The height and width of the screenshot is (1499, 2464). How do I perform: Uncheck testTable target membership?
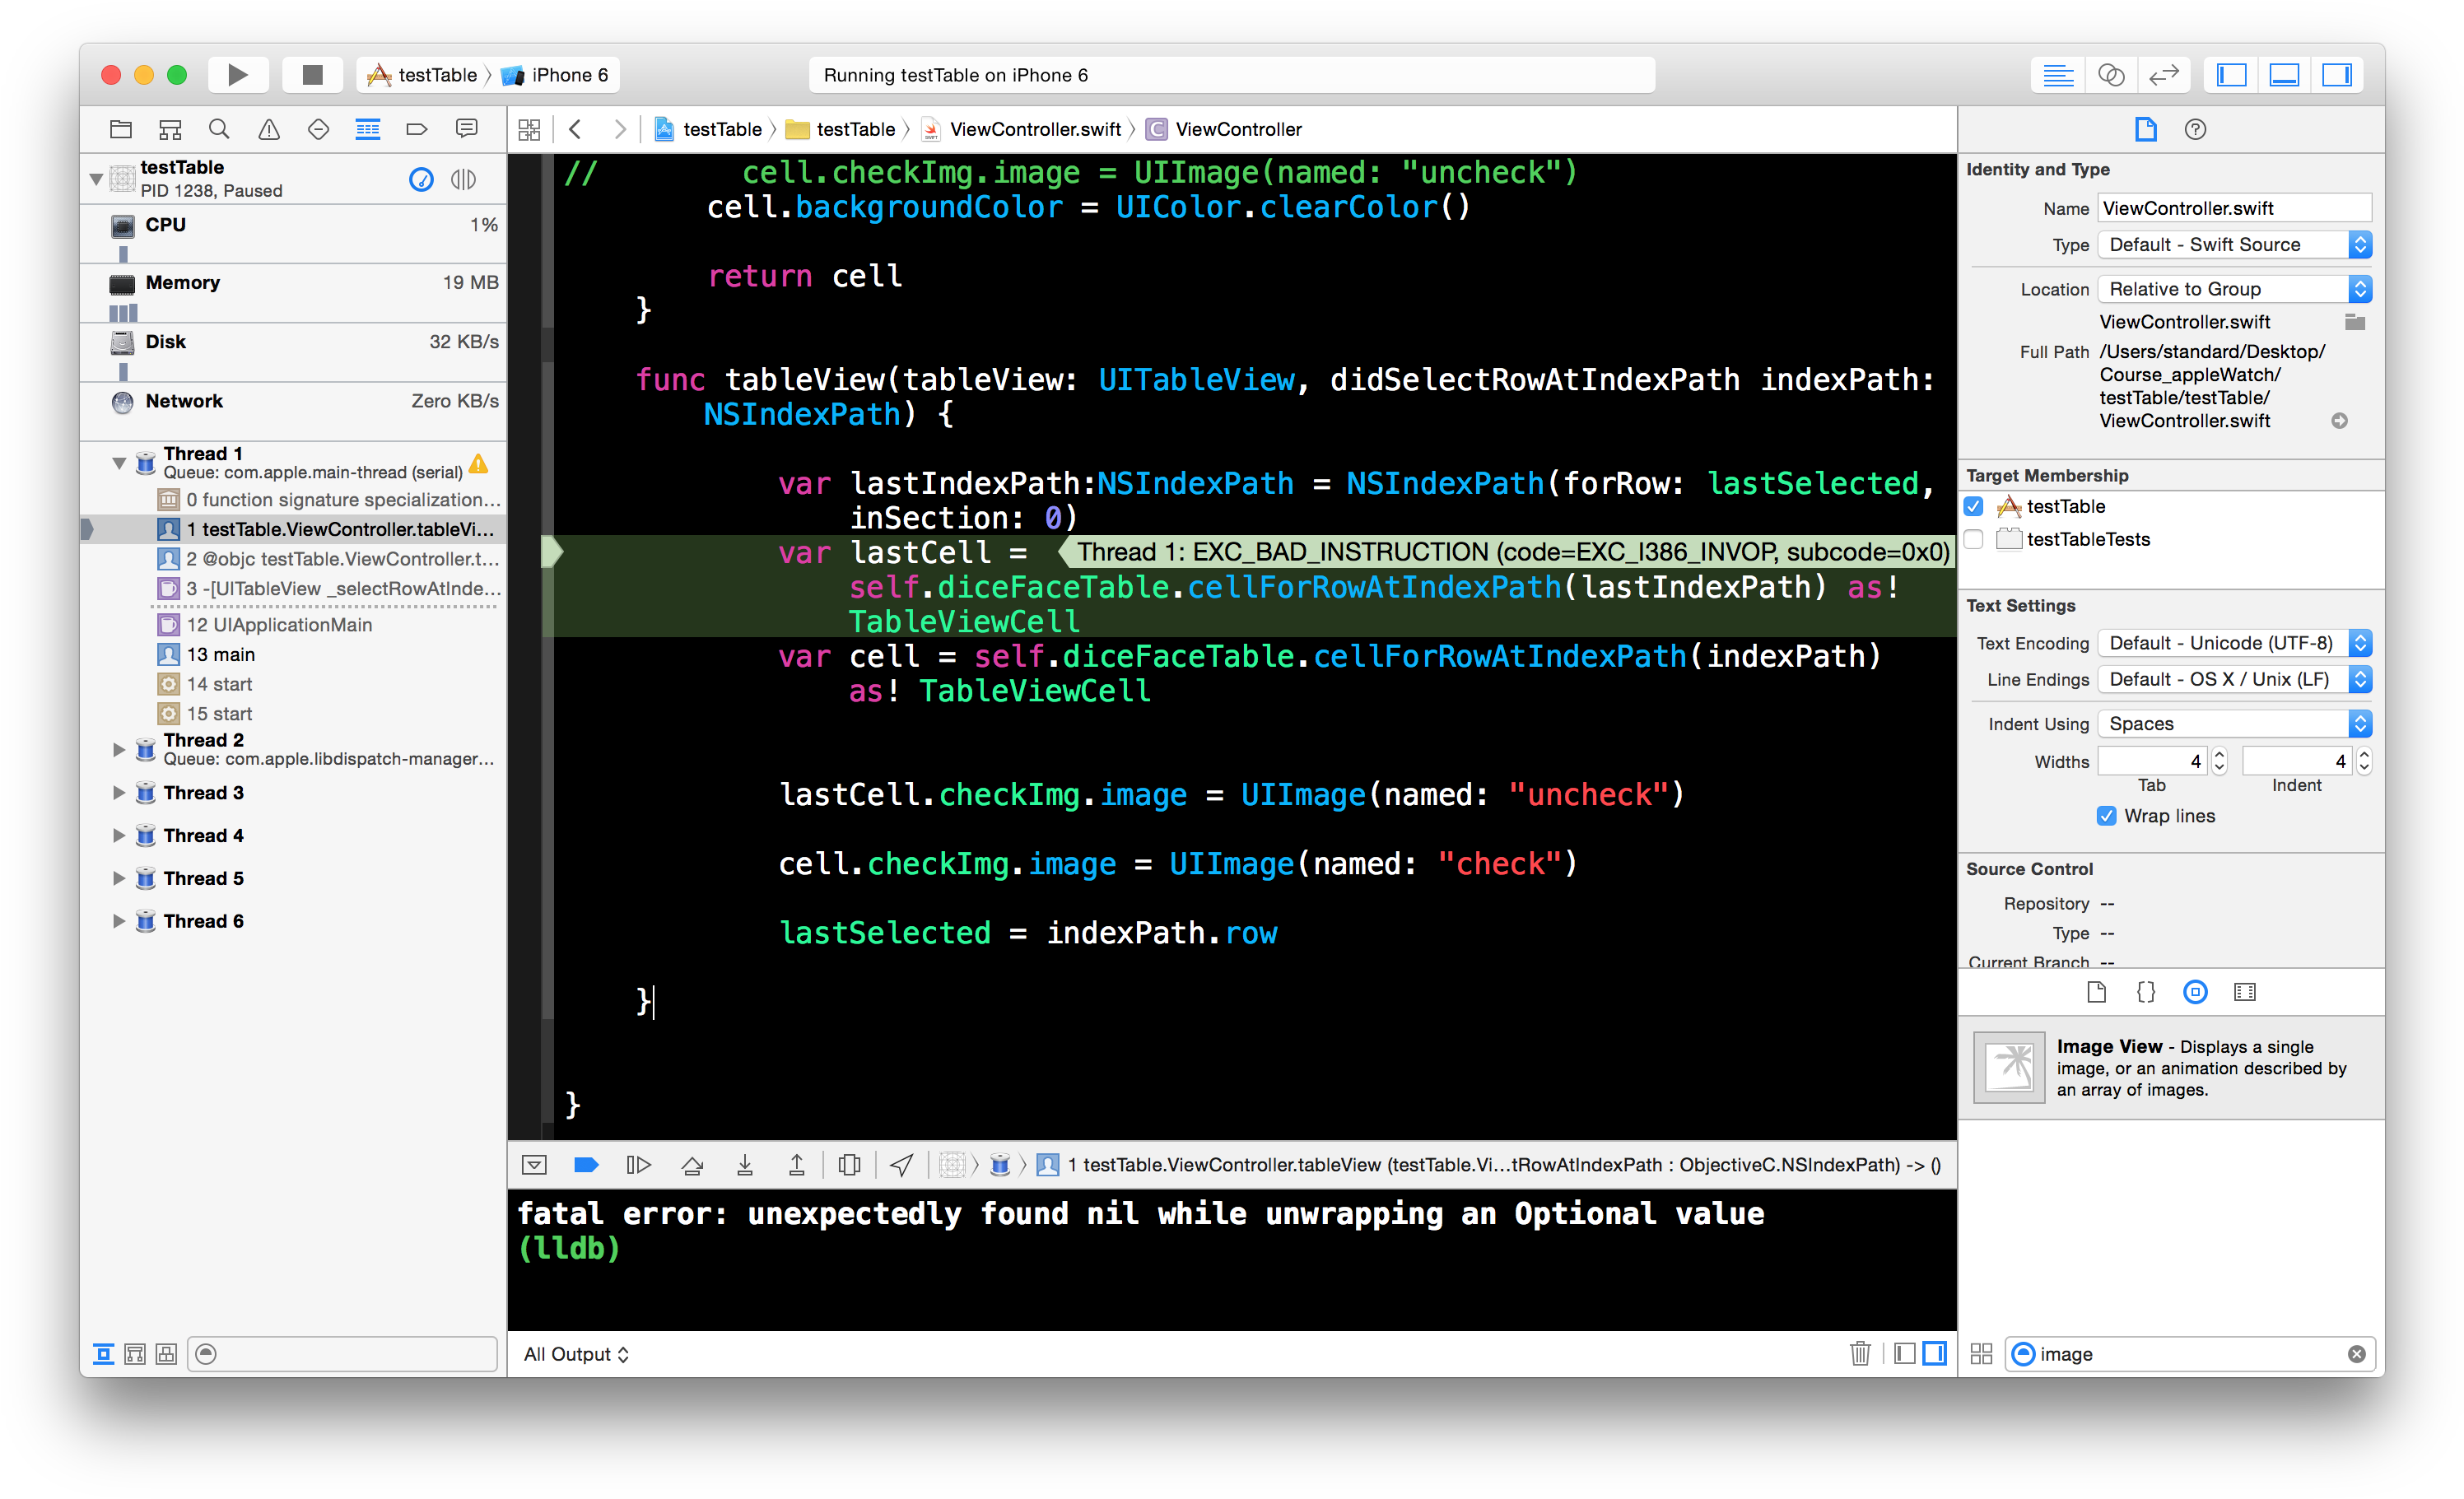coord(1974,506)
